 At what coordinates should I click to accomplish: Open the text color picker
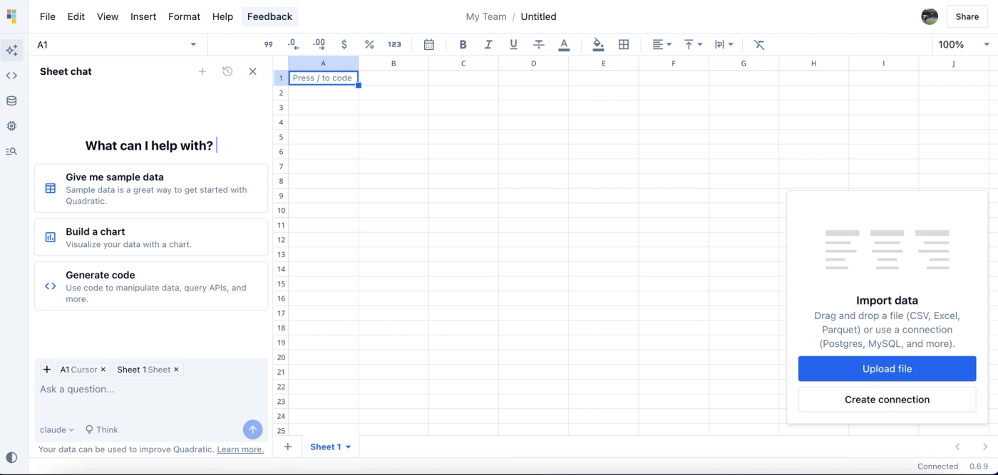point(564,44)
